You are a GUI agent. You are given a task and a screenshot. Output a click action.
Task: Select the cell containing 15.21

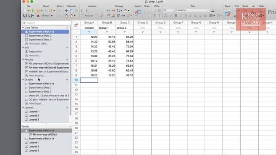[89, 65]
